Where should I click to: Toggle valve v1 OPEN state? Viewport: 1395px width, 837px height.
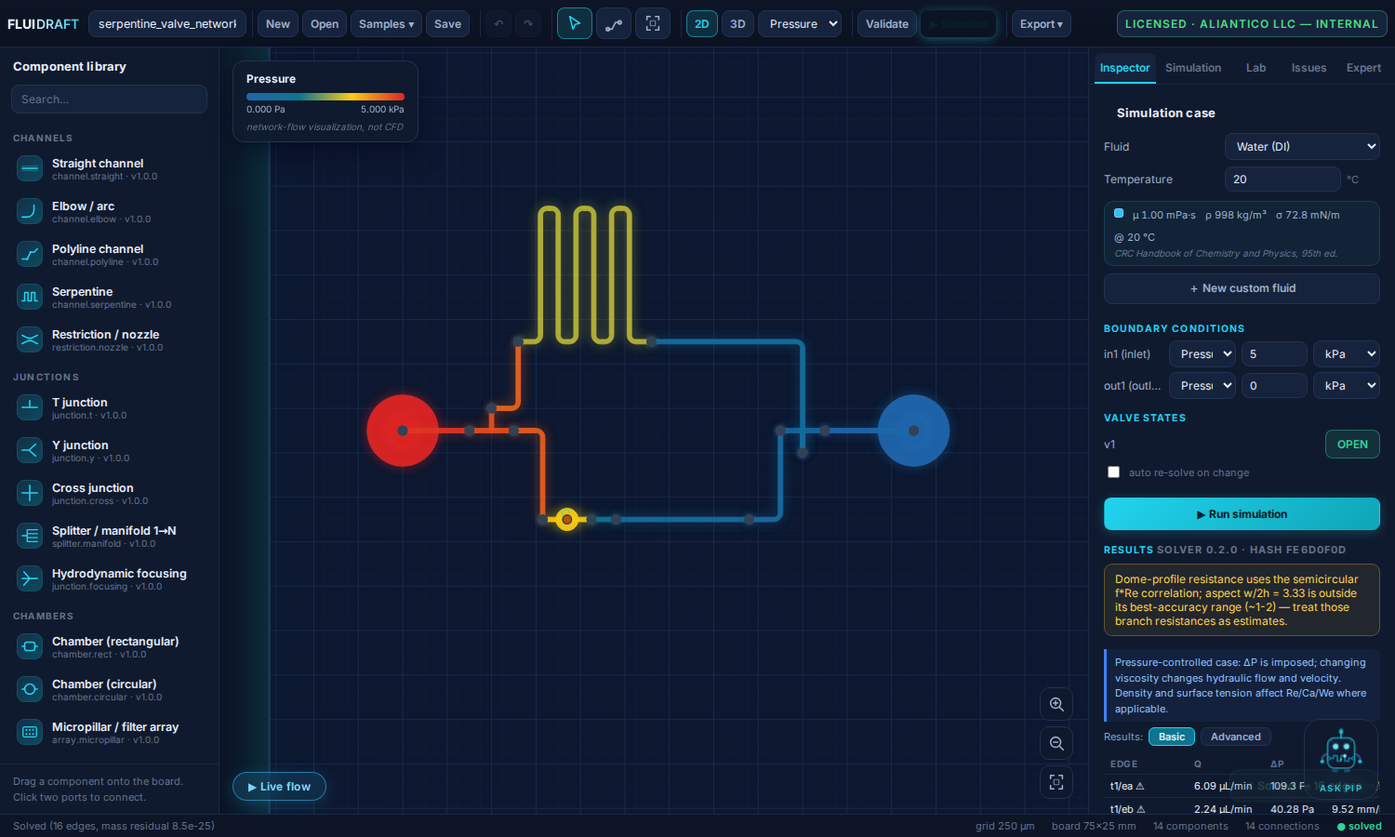[1352, 445]
